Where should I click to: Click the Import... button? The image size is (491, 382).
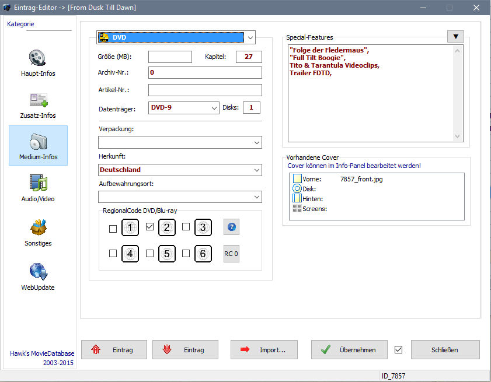pyautogui.click(x=264, y=350)
